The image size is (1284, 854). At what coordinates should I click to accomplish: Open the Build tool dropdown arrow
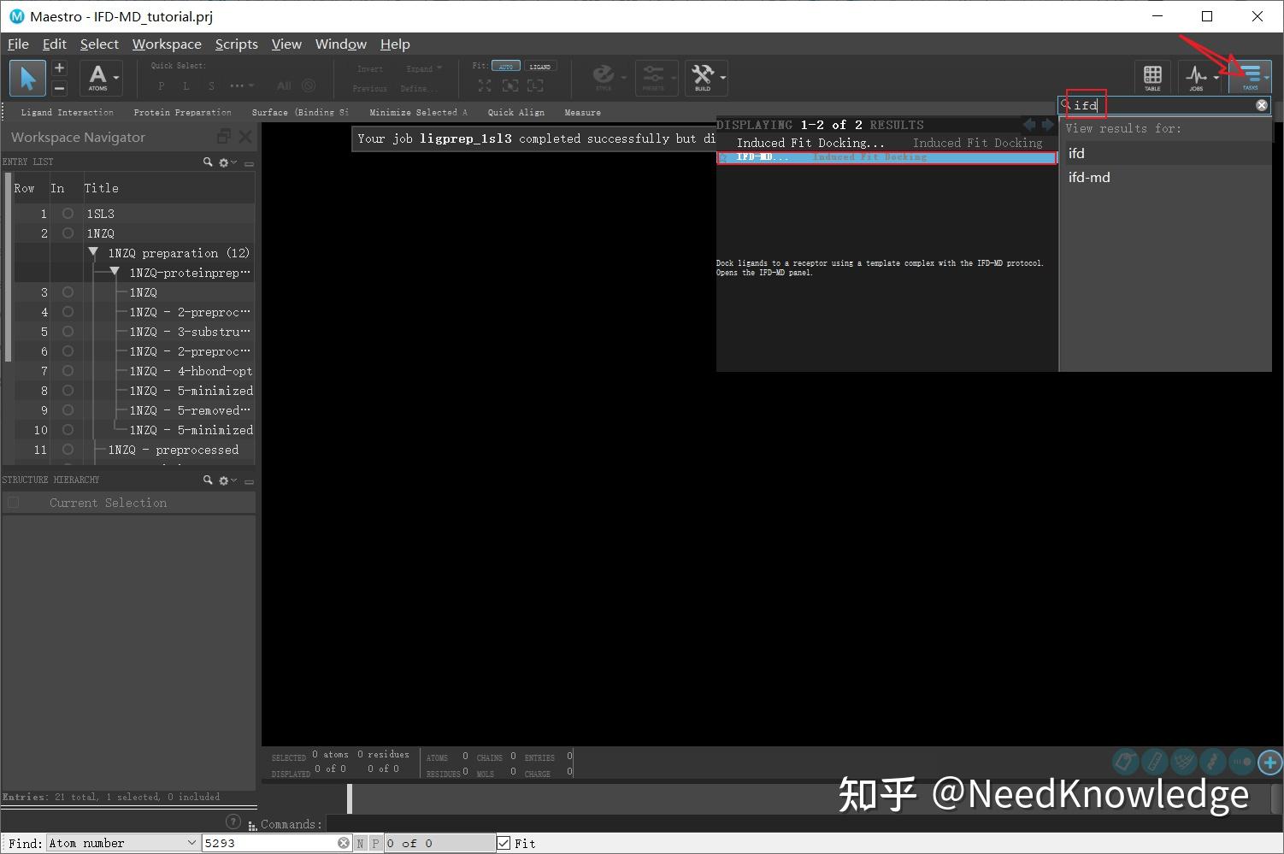click(721, 78)
